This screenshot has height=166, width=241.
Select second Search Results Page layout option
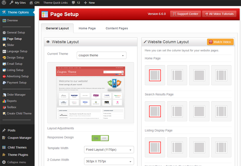click(177, 111)
